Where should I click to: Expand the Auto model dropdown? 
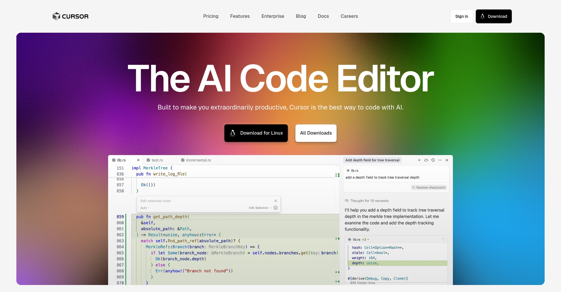tap(145, 208)
